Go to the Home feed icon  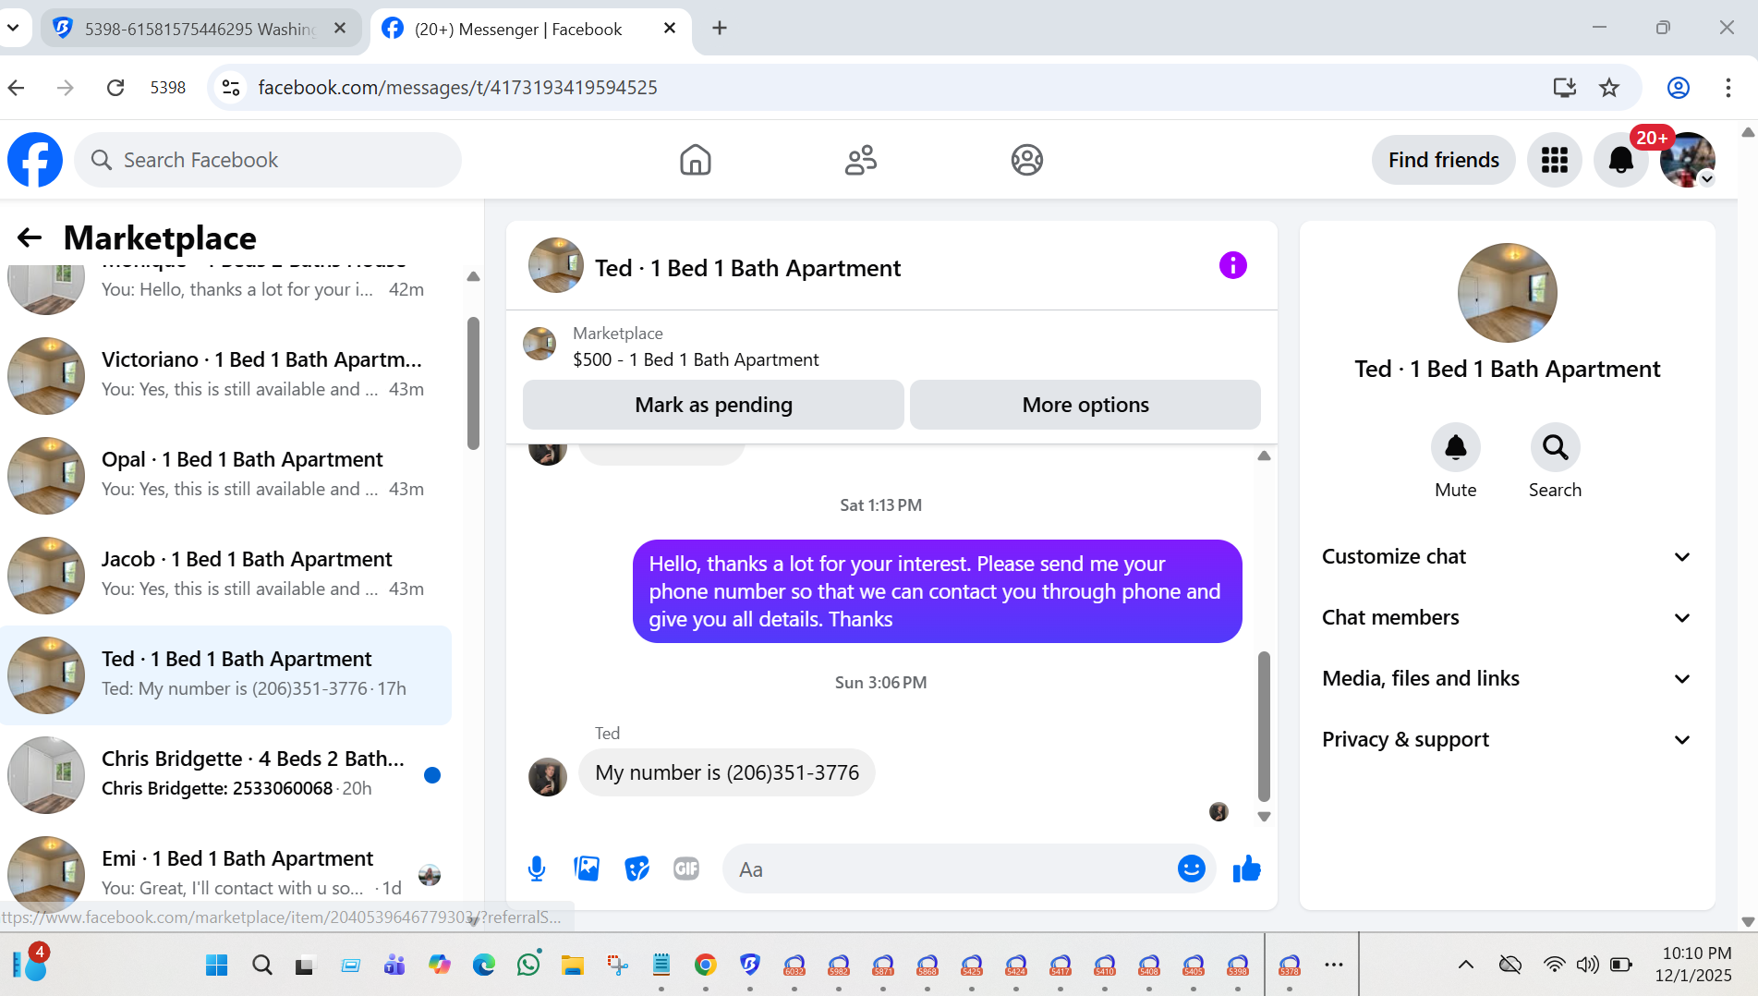click(x=696, y=160)
